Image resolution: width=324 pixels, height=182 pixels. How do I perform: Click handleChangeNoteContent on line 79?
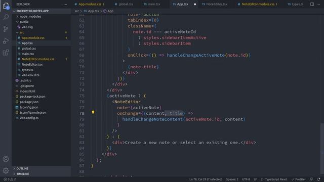click(152, 119)
